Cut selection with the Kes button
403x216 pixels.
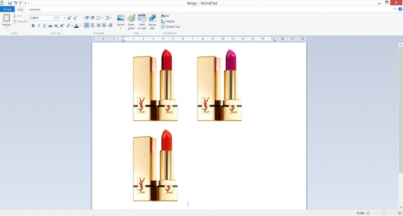(17, 16)
